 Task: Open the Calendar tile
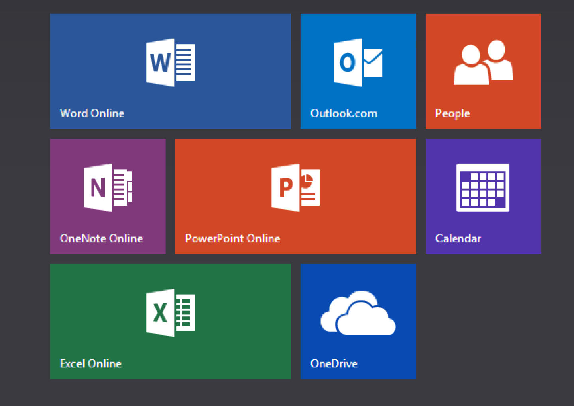pyautogui.click(x=484, y=196)
